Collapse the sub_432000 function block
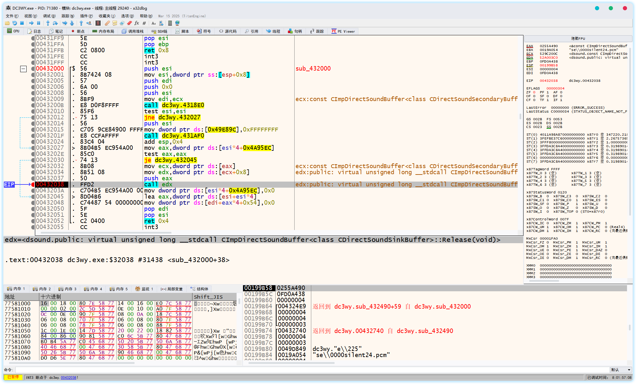 (23, 69)
